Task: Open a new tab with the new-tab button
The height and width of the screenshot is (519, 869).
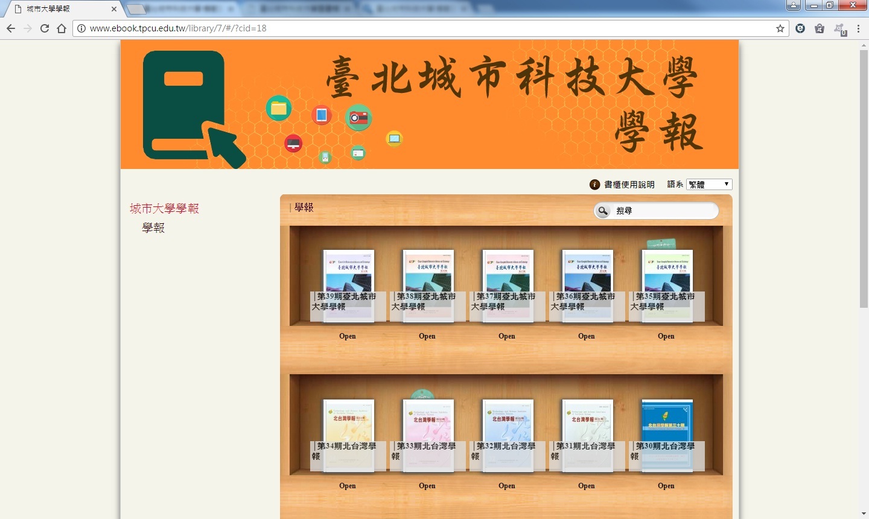Action: pyautogui.click(x=137, y=9)
